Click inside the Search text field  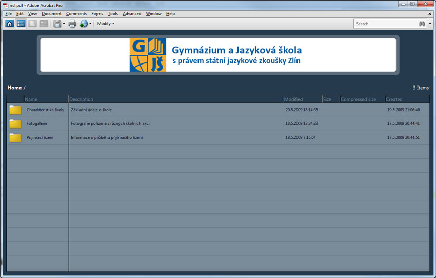[x=385, y=24]
